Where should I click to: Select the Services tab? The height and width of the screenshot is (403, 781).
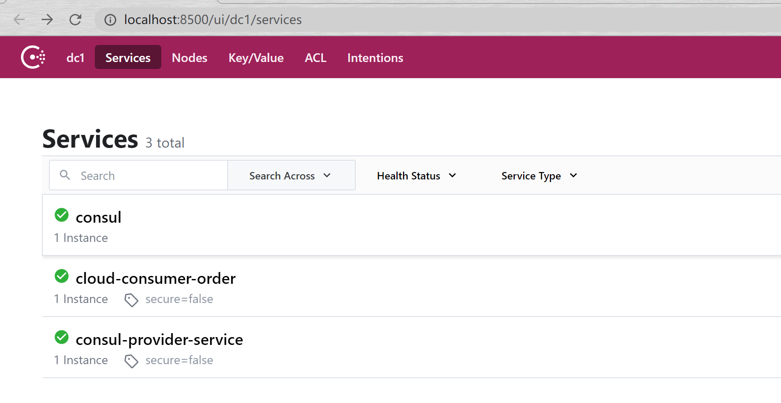(x=128, y=57)
